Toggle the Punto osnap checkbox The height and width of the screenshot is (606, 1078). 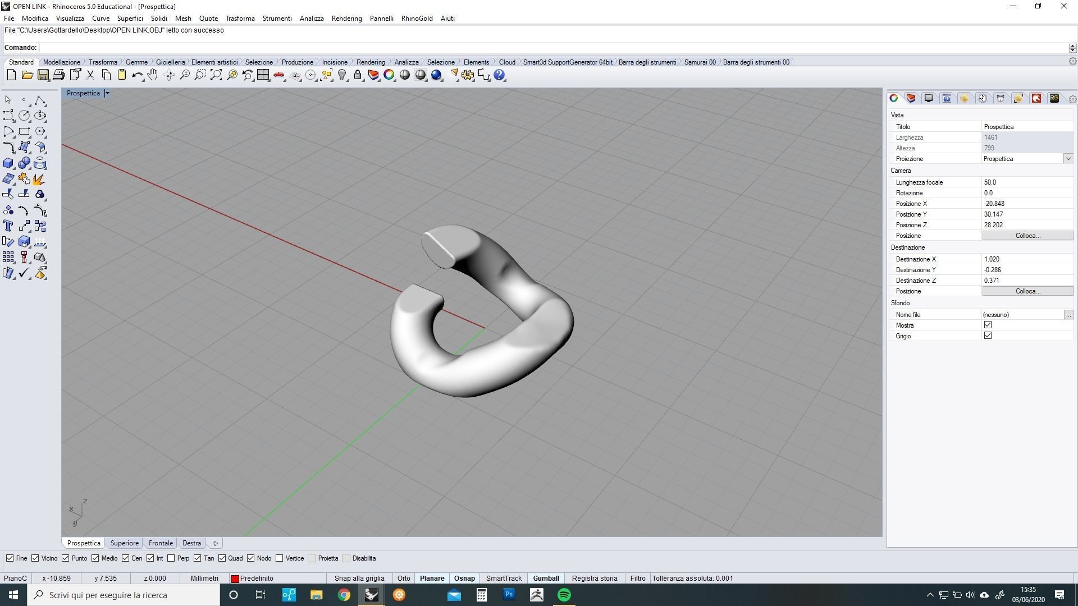coord(65,558)
